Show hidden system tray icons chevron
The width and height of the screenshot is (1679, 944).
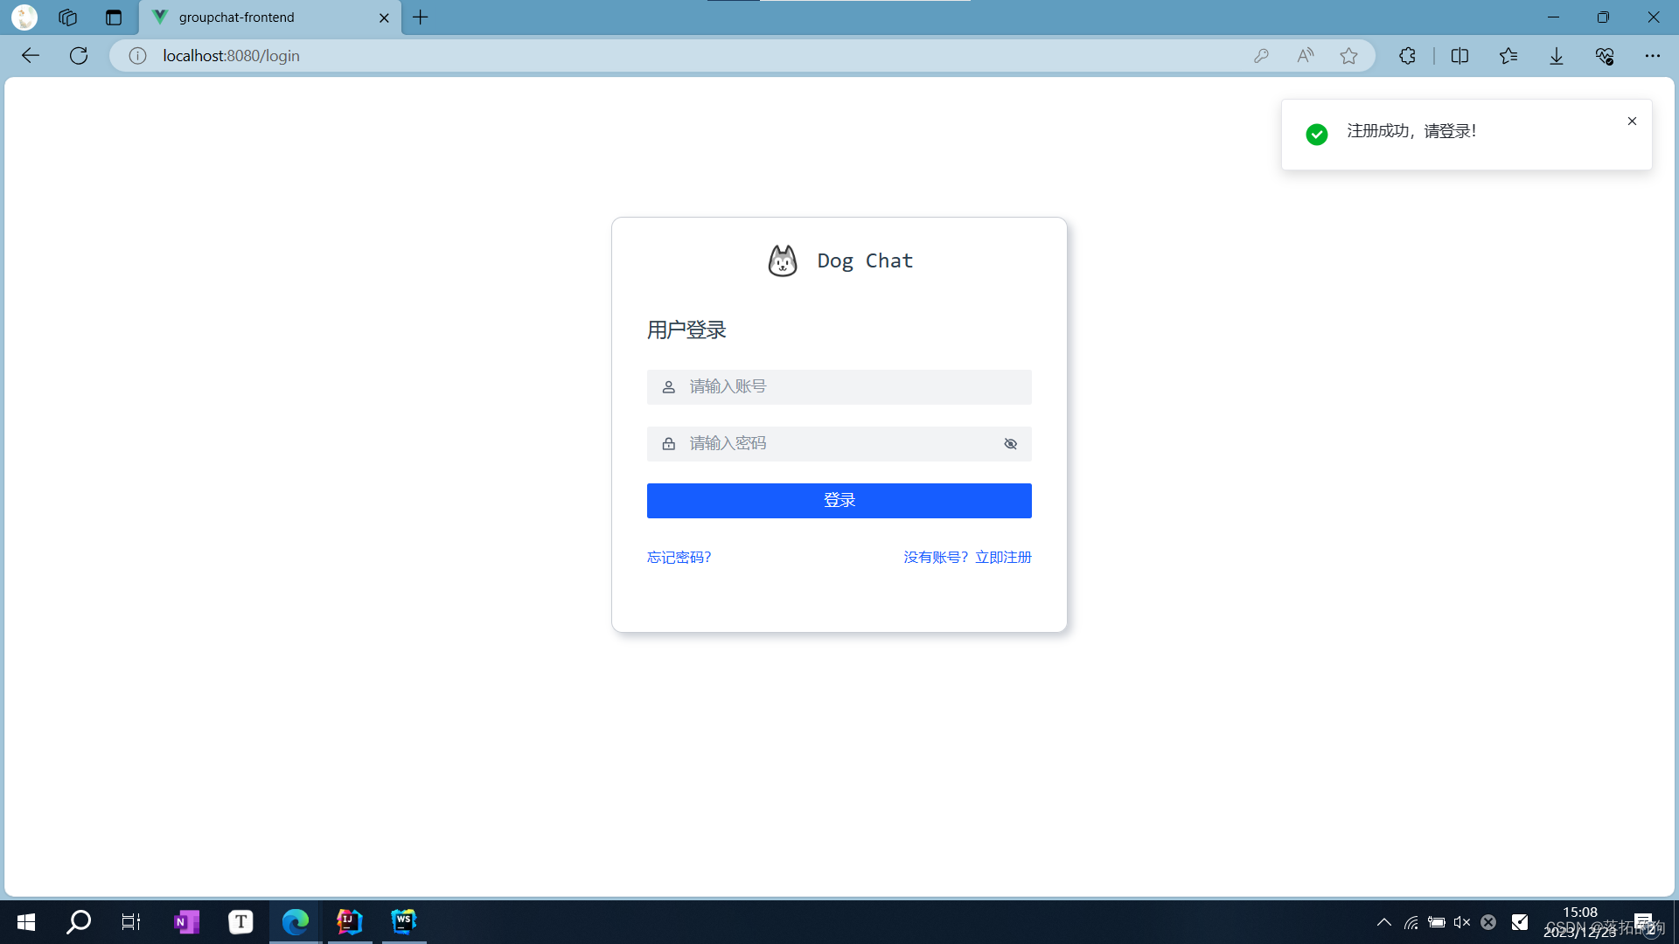[x=1383, y=922]
